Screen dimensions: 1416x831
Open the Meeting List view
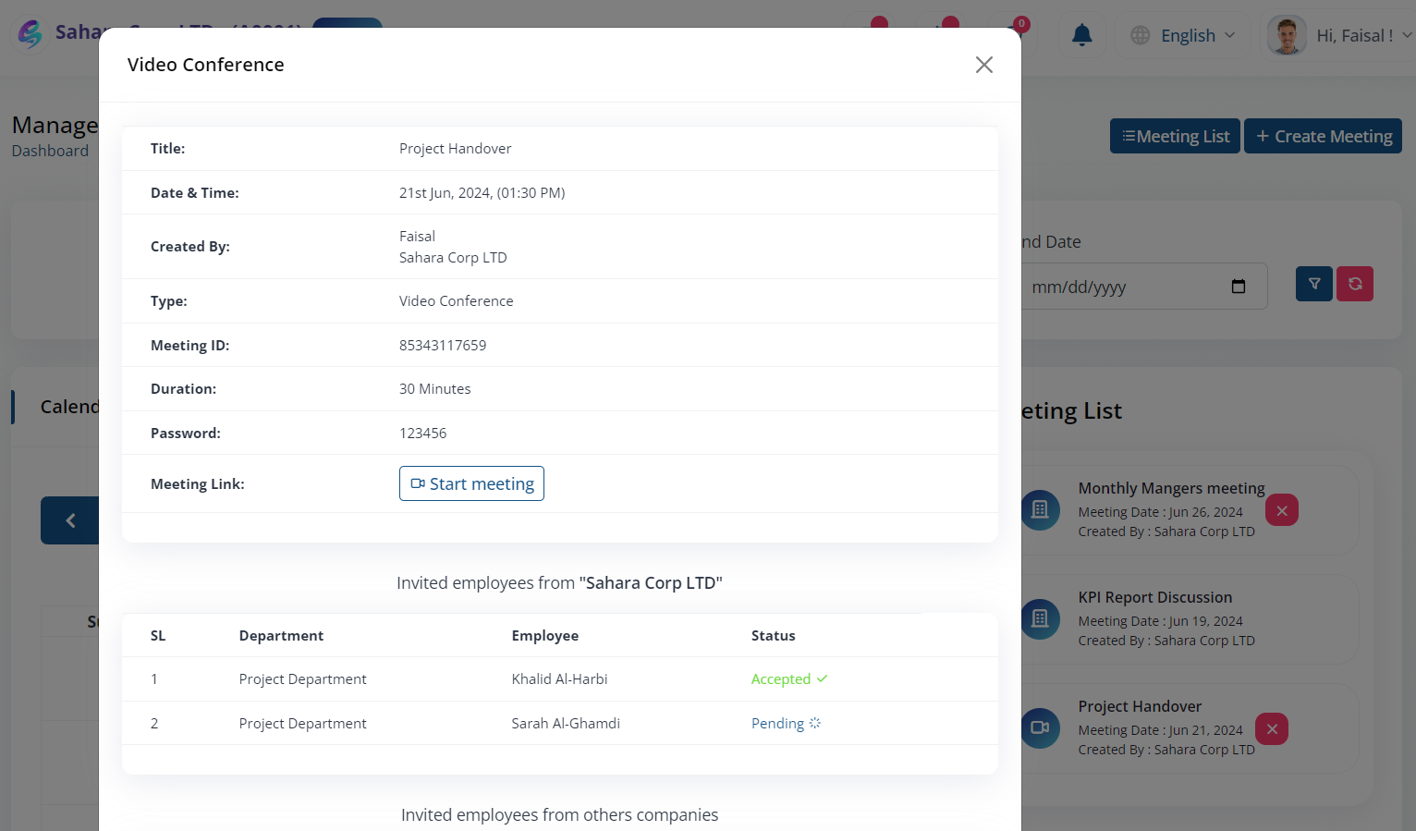(x=1175, y=136)
